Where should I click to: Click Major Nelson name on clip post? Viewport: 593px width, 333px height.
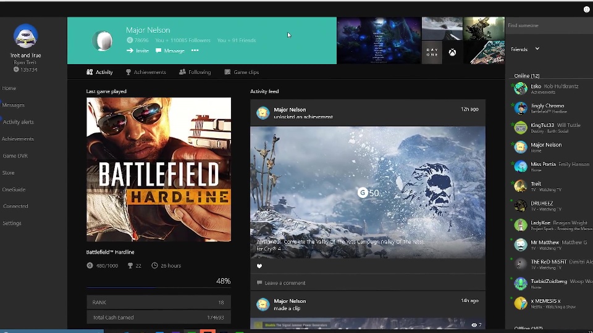tap(290, 301)
